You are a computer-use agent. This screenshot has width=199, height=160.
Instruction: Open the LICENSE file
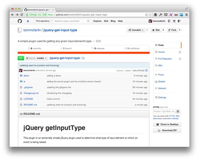28,99
